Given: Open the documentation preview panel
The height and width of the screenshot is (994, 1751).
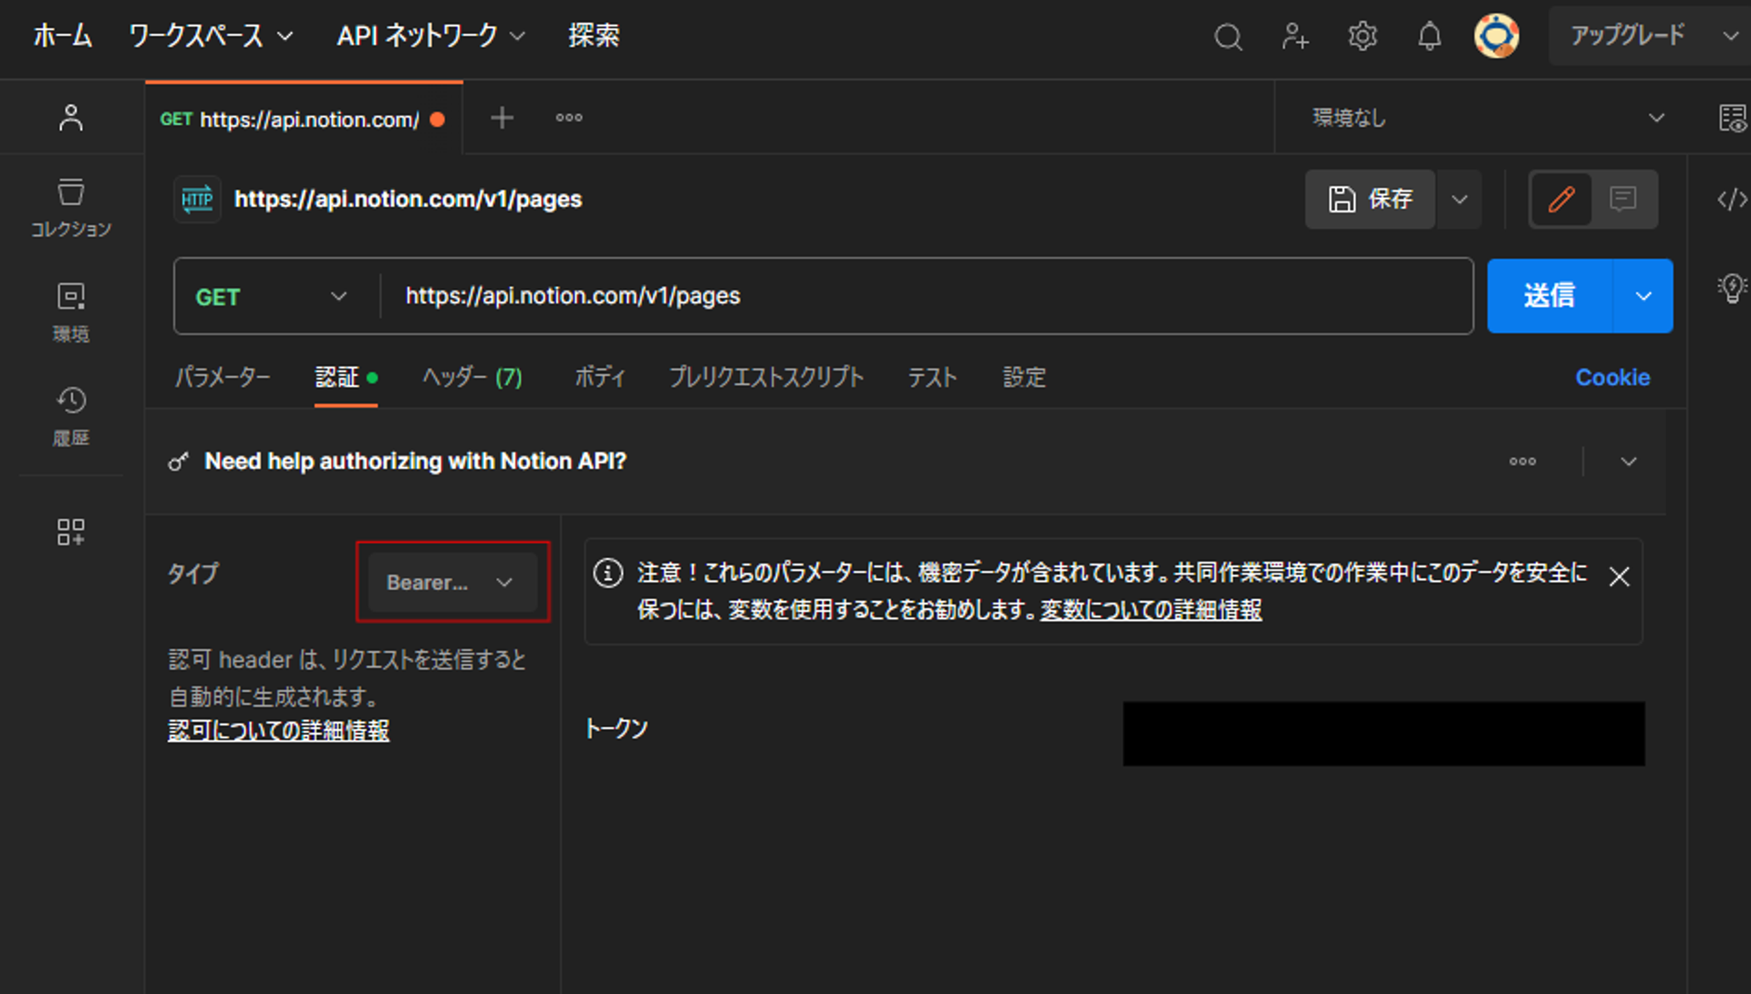Looking at the screenshot, I should [x=1732, y=117].
